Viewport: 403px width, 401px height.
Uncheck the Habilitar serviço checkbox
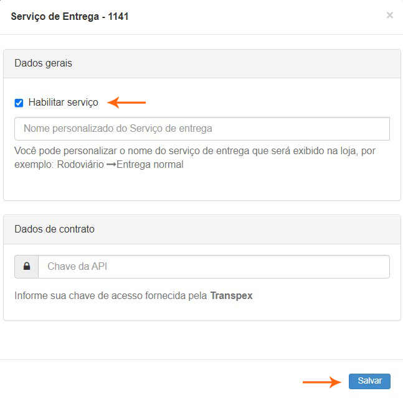pos(19,103)
